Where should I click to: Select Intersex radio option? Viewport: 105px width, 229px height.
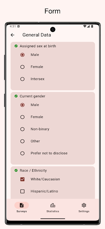(x=22, y=79)
